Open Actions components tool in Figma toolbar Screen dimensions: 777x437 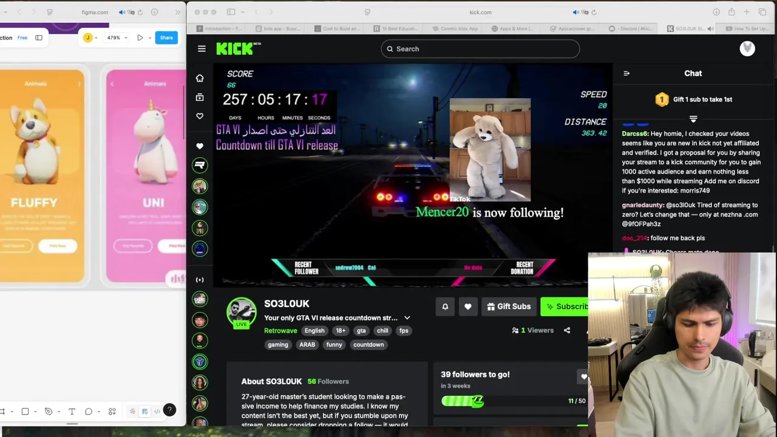(x=112, y=412)
